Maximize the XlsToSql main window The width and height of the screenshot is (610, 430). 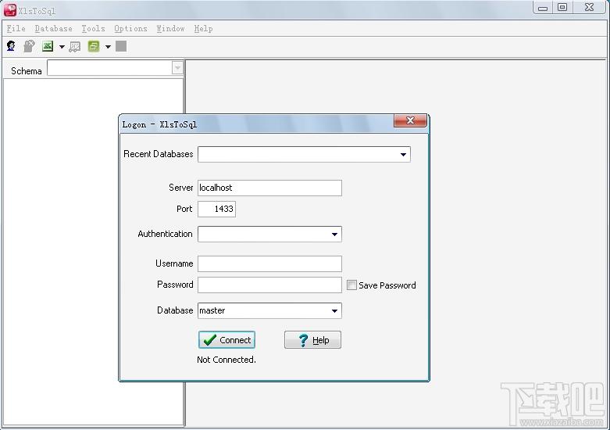coord(562,7)
